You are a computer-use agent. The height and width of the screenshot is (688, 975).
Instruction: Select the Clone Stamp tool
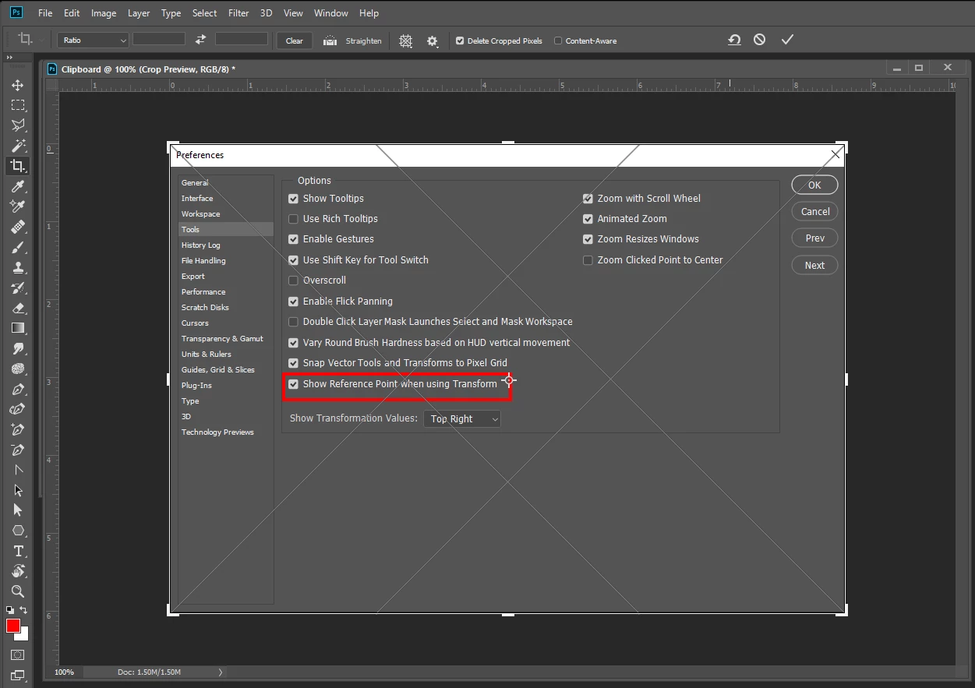click(17, 267)
